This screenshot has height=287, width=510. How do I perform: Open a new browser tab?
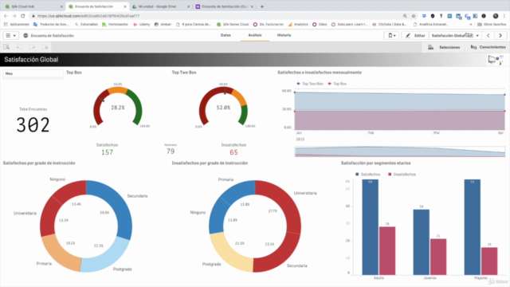[262, 6]
